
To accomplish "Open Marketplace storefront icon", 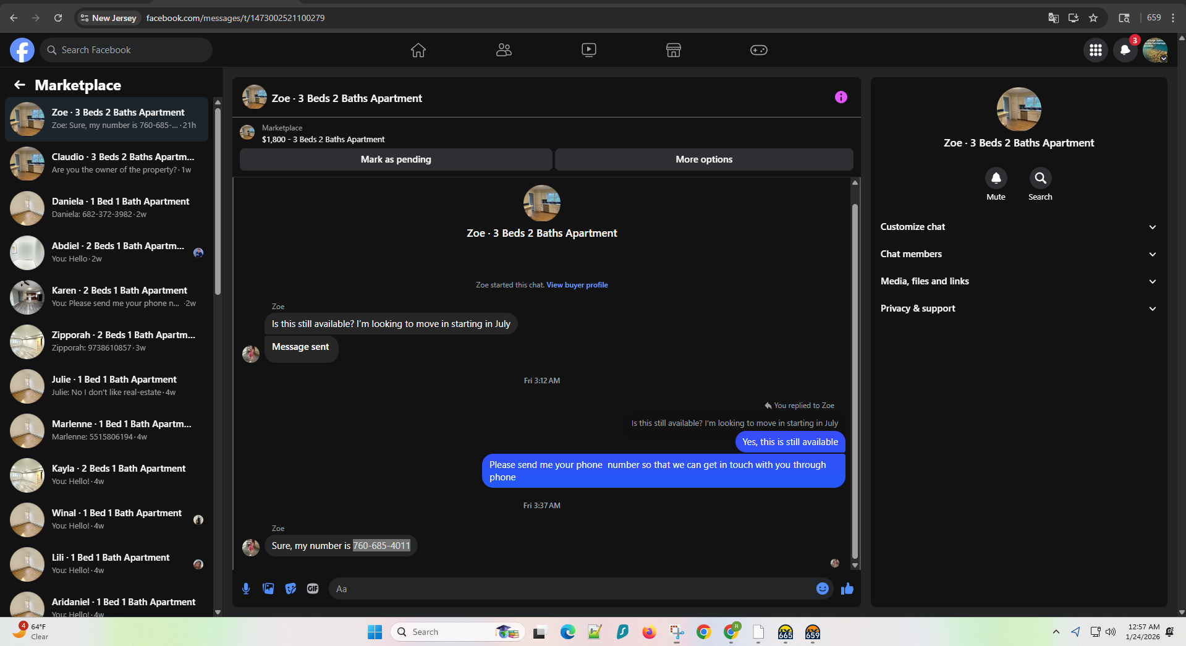I will [674, 50].
